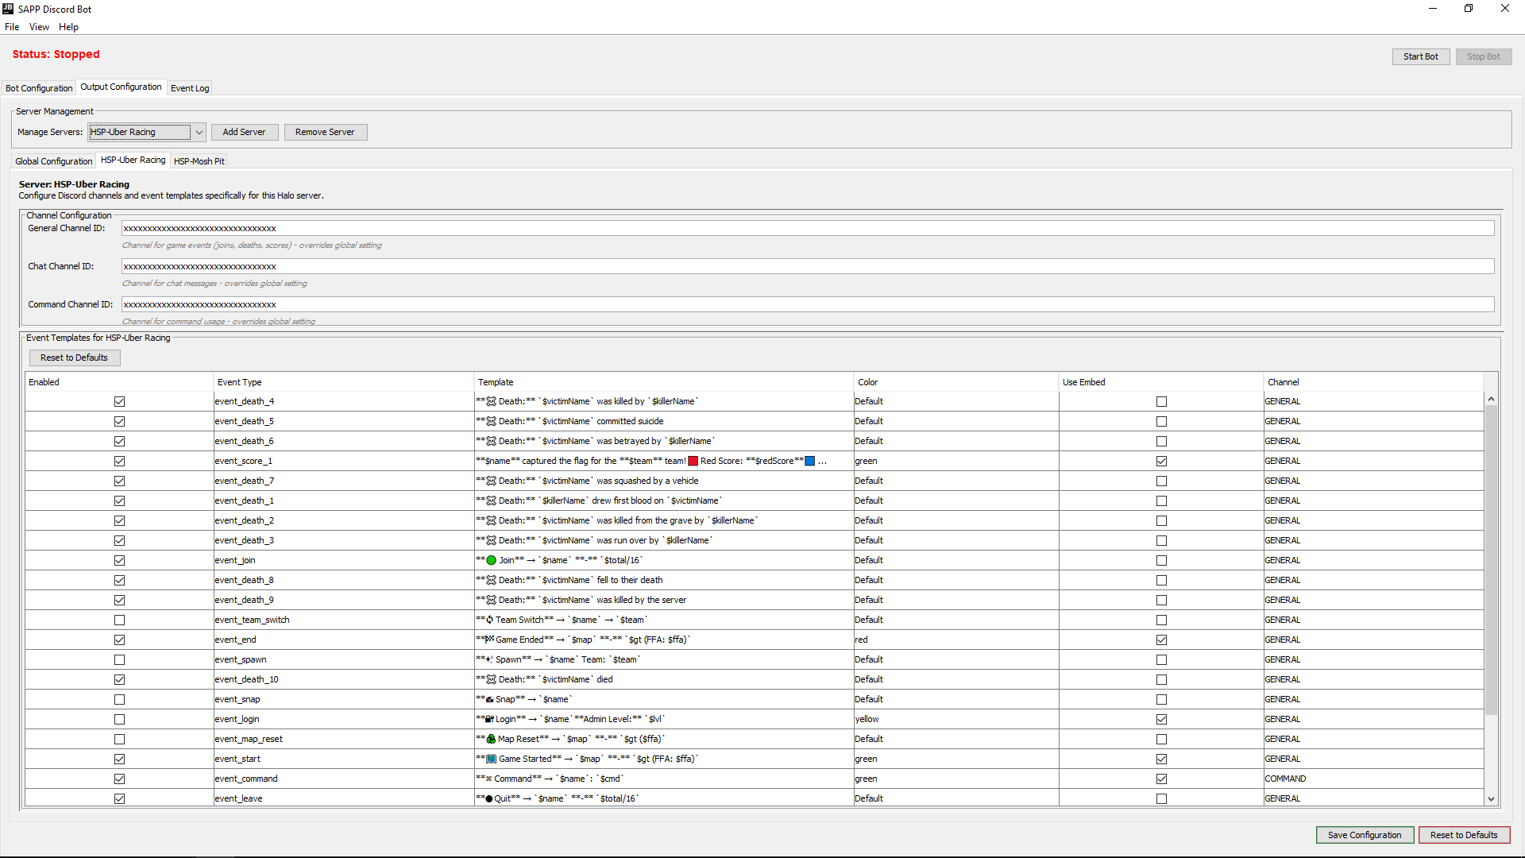Disable Use Embed for event_end
The image size is (1525, 858).
(x=1161, y=640)
